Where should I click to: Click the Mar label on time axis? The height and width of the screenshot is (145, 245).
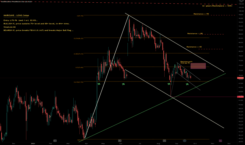click(x=68, y=143)
